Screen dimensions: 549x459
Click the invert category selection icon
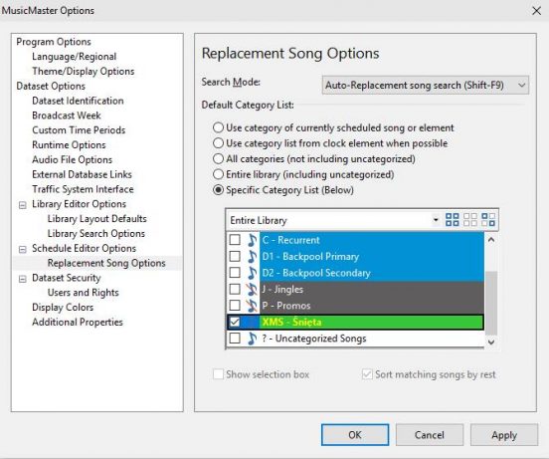point(488,220)
